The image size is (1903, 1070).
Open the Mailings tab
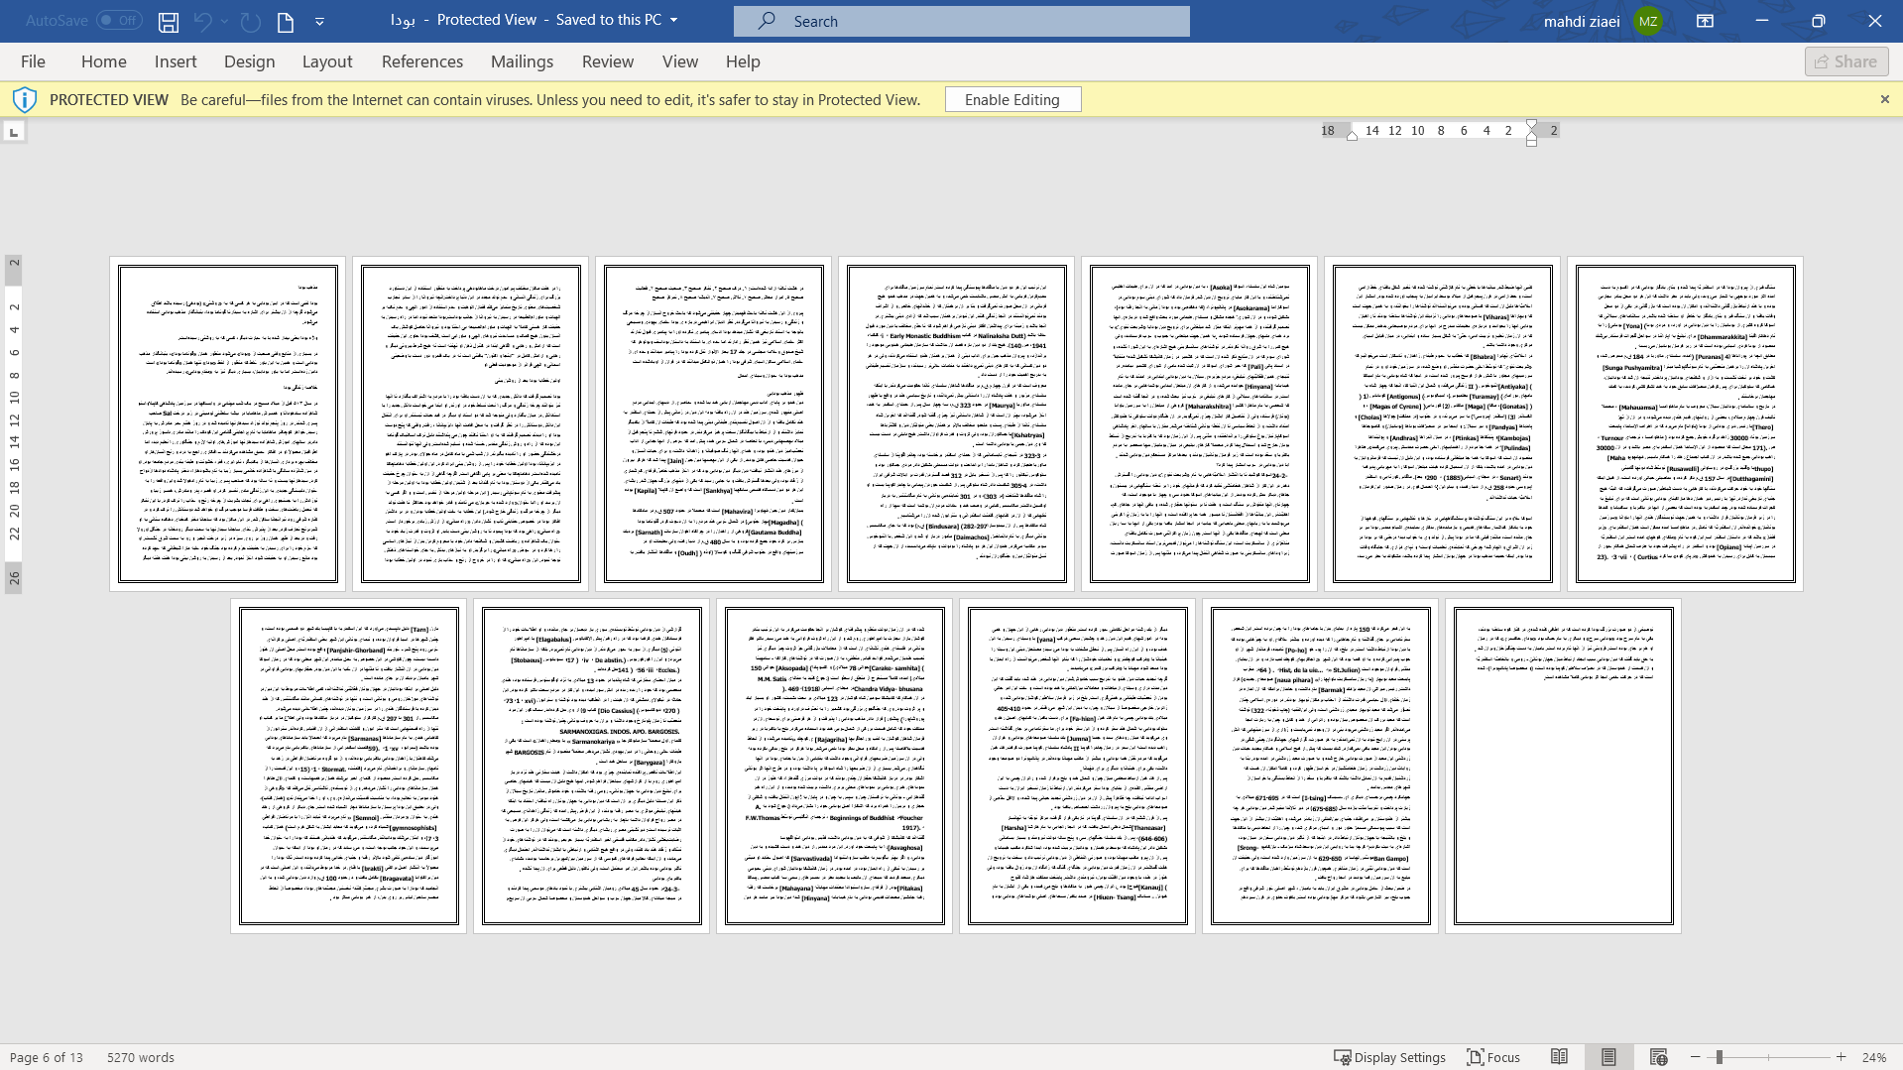click(x=523, y=61)
